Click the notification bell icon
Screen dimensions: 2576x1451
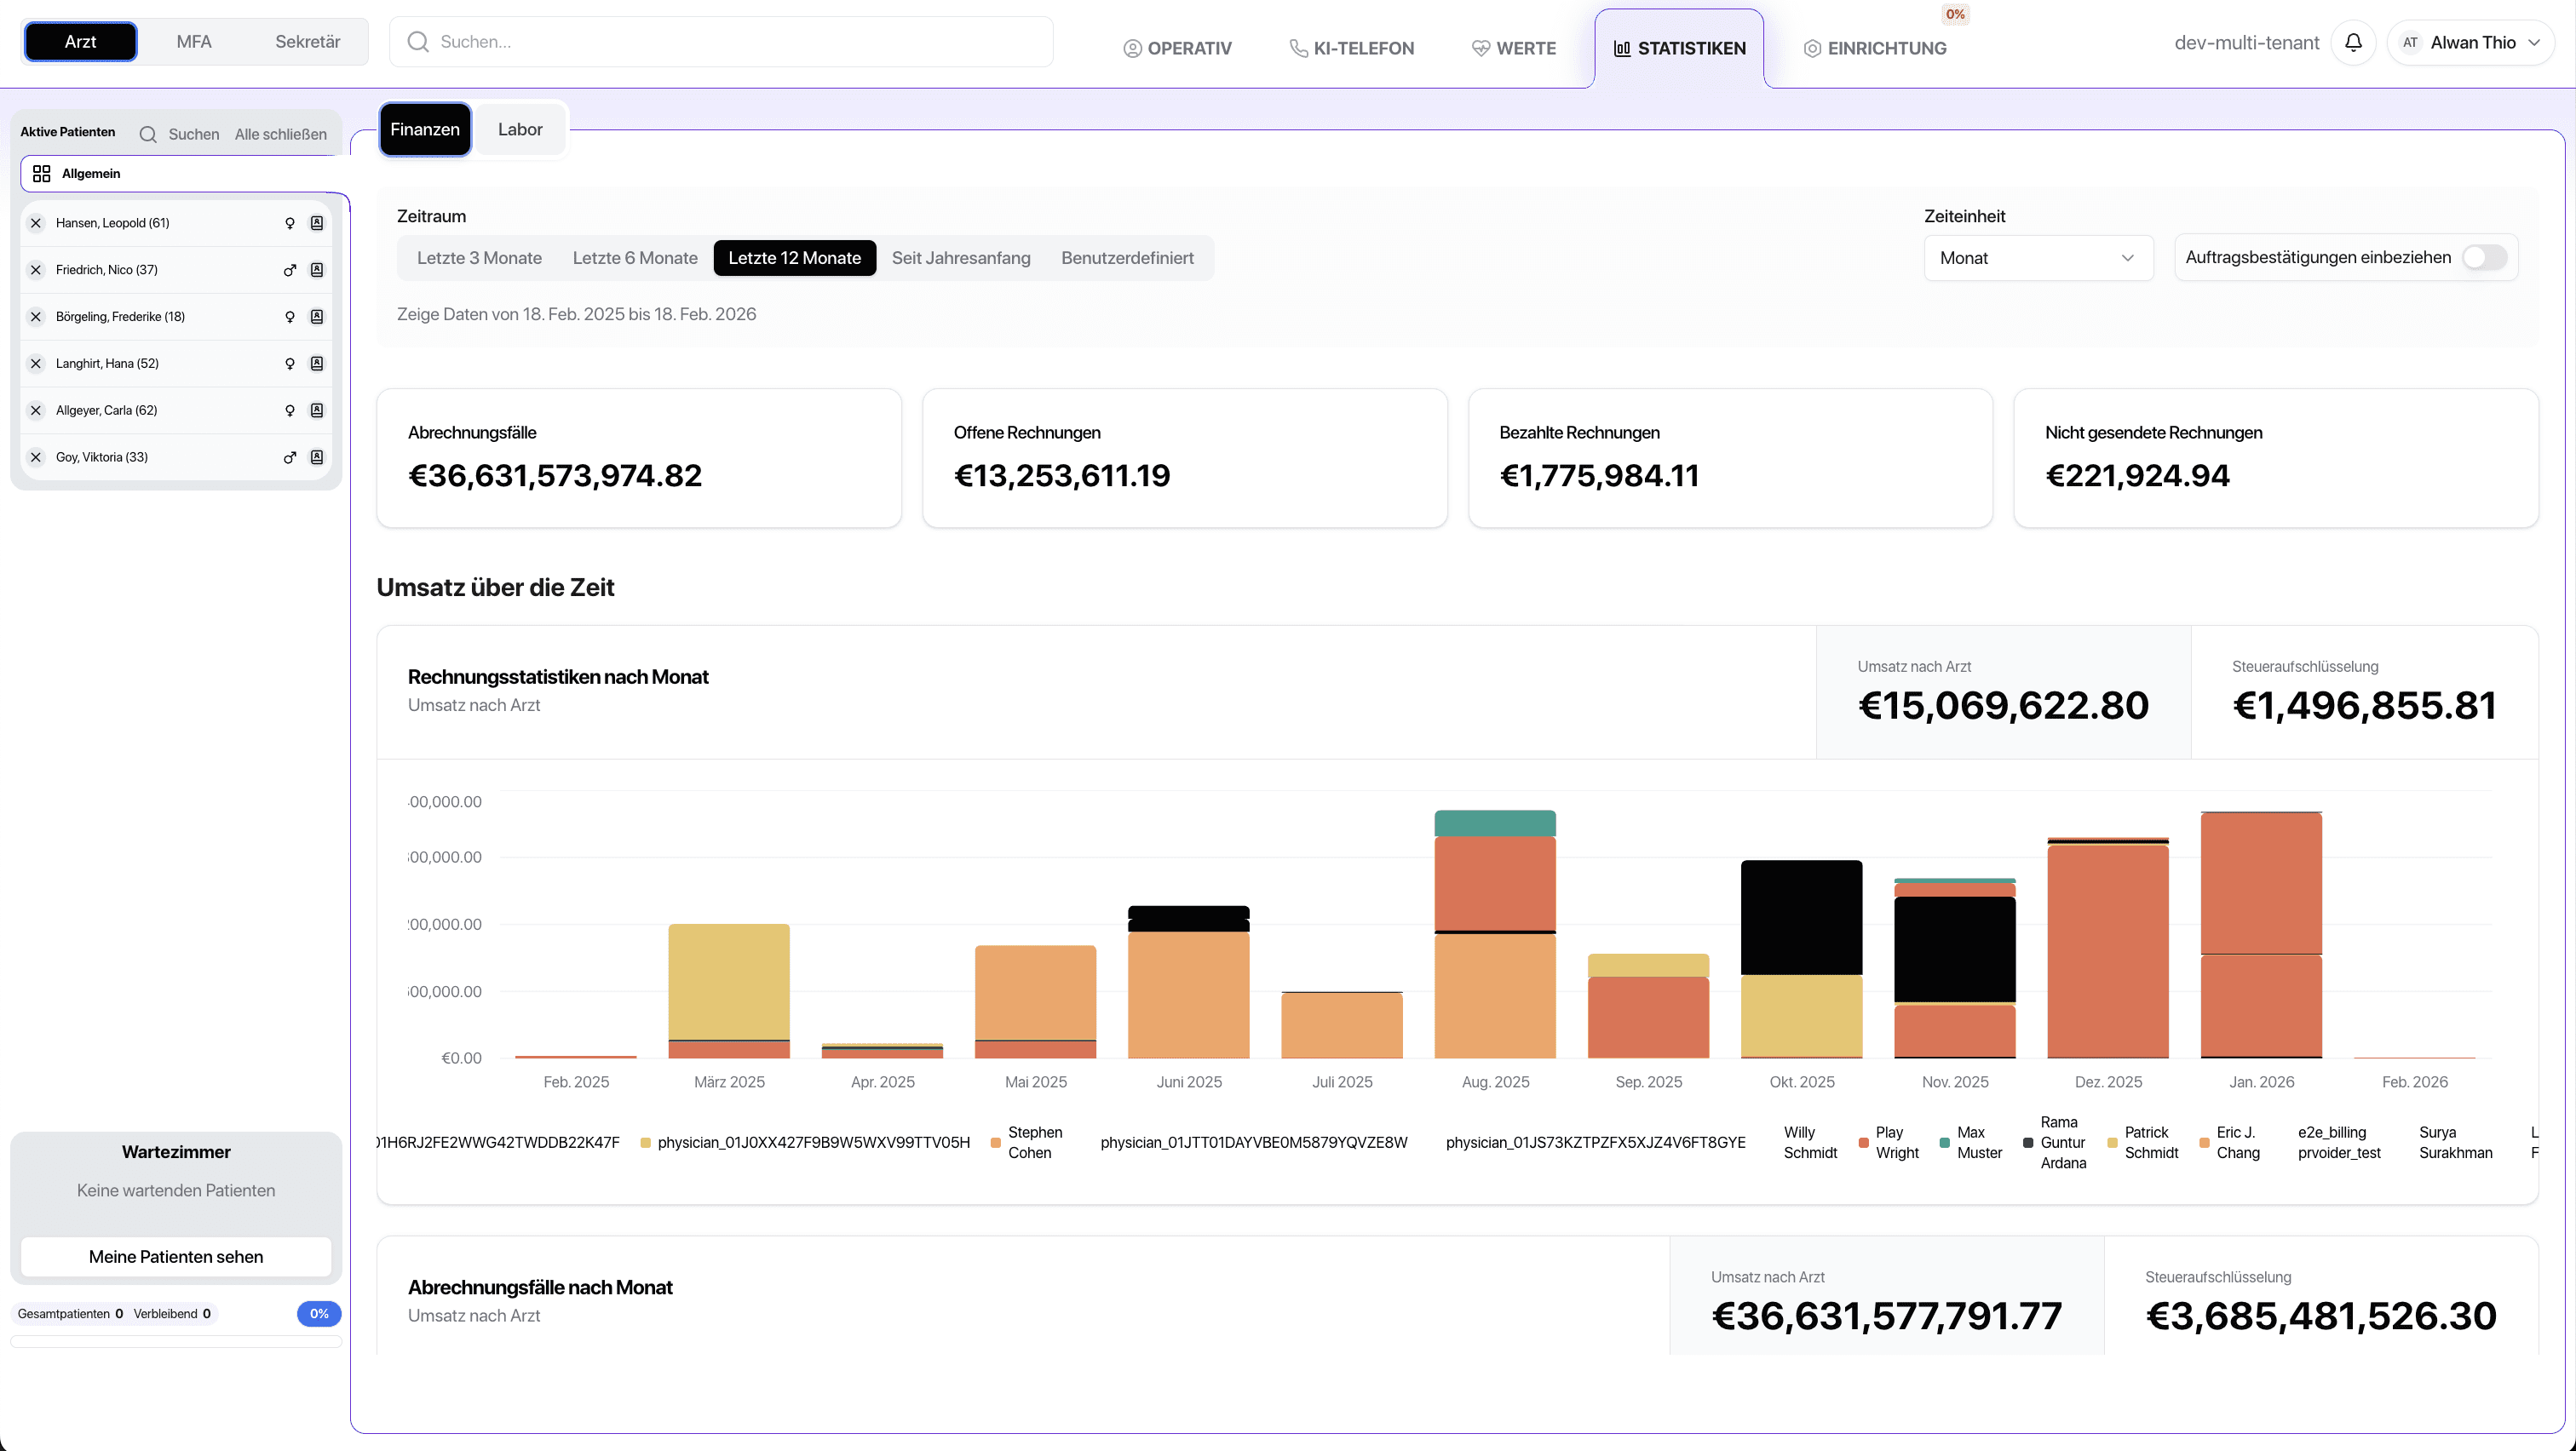(2353, 43)
